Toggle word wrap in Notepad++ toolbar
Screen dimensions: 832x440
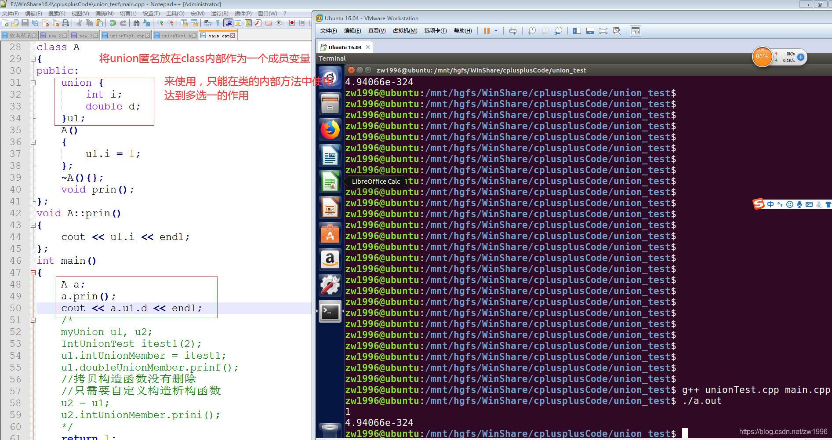click(208, 23)
